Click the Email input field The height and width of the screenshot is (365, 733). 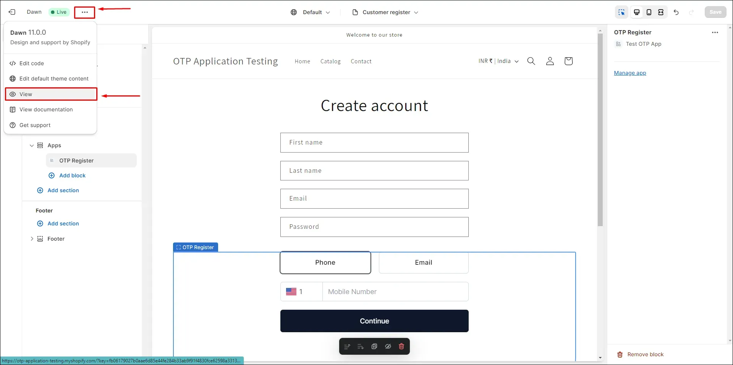[x=374, y=199]
